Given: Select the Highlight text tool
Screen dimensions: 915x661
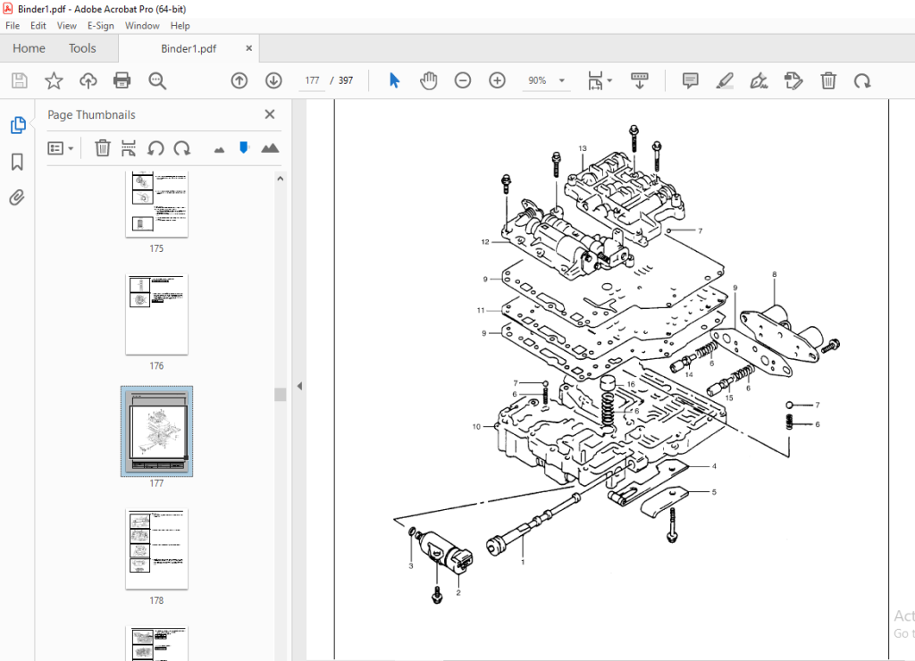Looking at the screenshot, I should click(x=725, y=80).
